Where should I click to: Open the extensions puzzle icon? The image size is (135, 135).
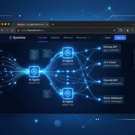121,30
